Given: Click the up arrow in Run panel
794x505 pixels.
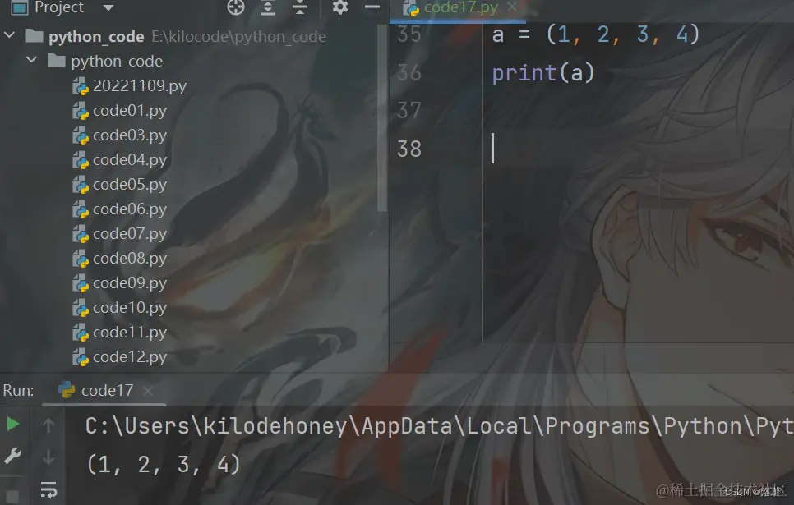Looking at the screenshot, I should pos(48,425).
